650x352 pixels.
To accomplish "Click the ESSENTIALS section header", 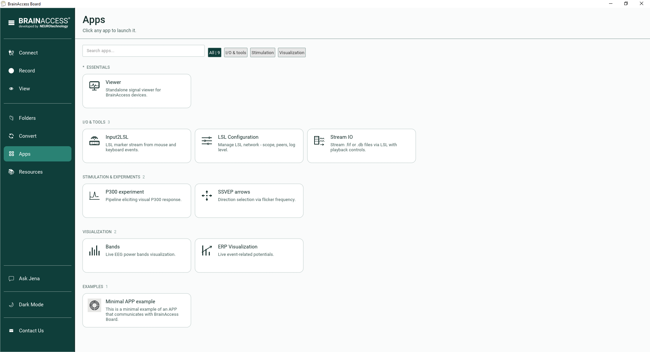I will [x=96, y=67].
